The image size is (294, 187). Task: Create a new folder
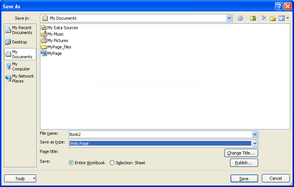point(272,18)
